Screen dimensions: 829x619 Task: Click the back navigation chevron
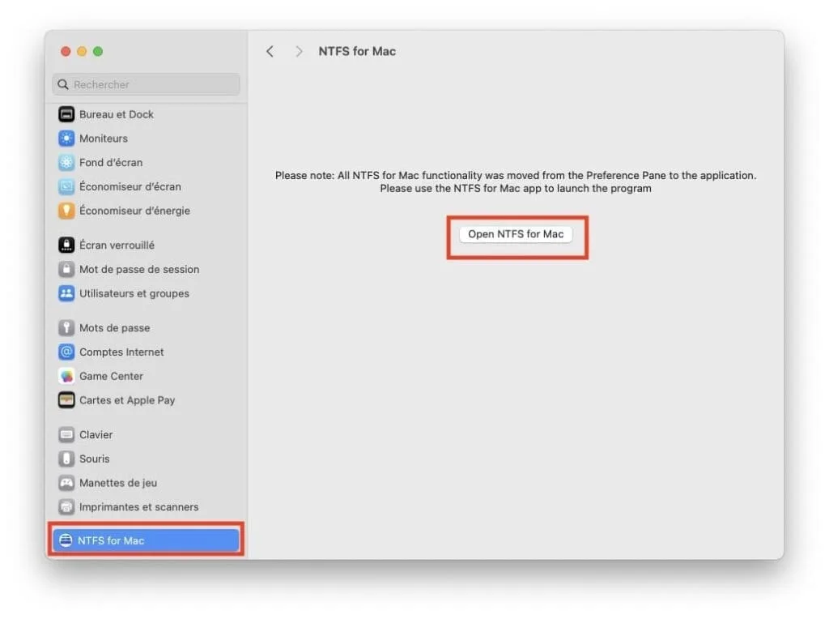coord(270,51)
